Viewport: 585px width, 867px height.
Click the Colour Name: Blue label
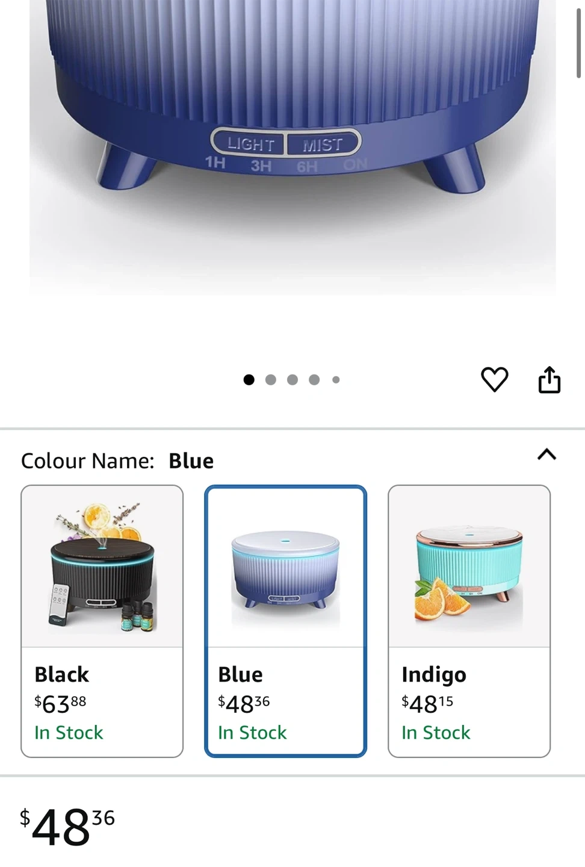pyautogui.click(x=117, y=461)
